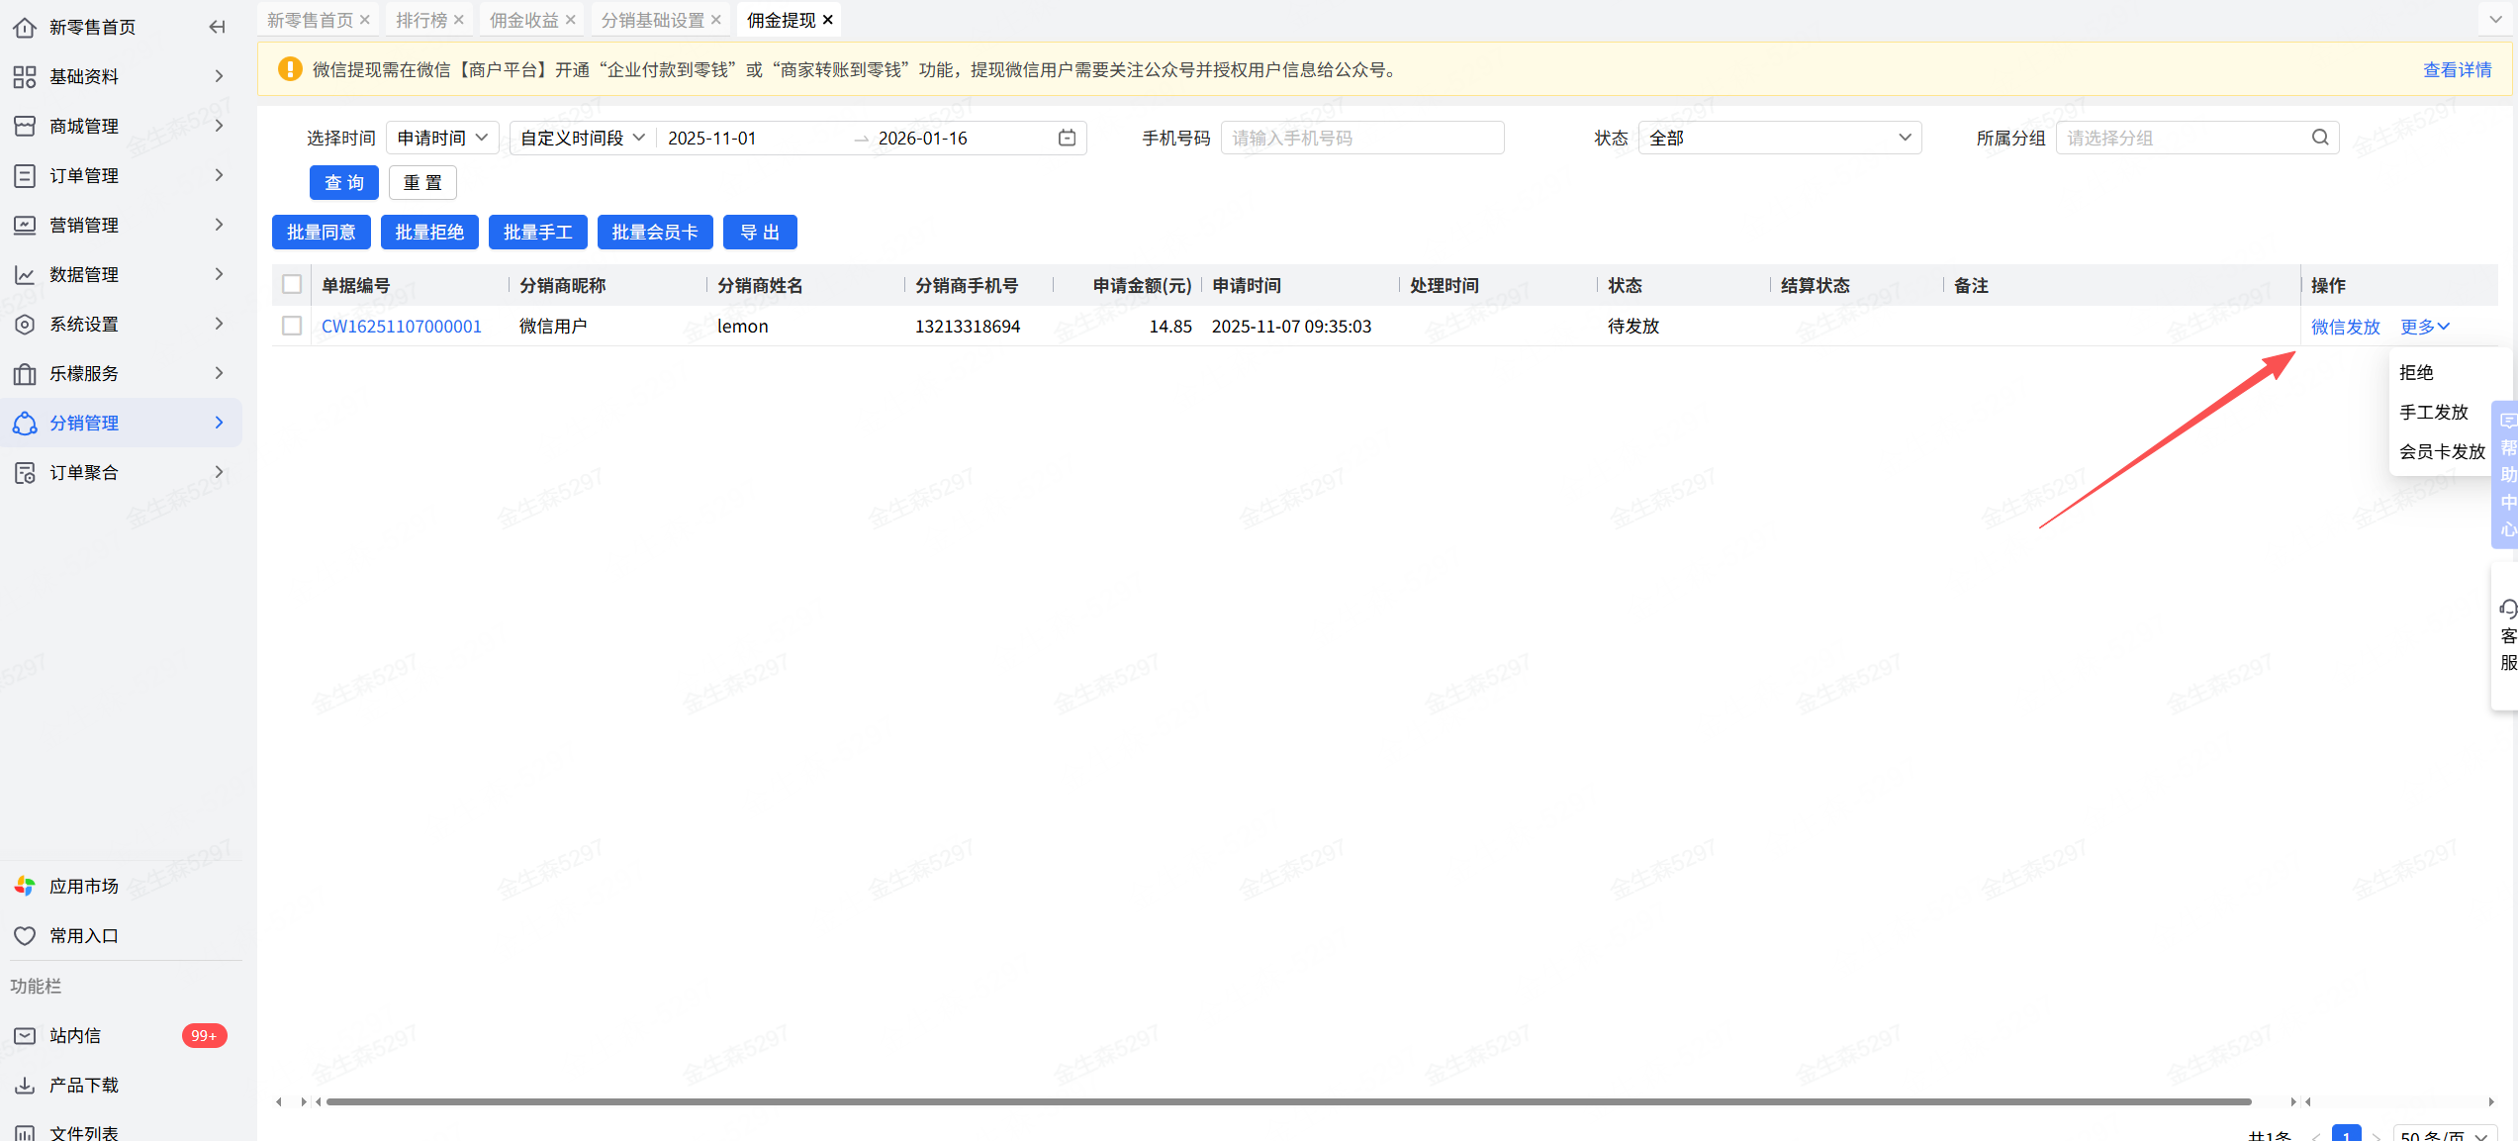Click the calendar icon in date range
This screenshot has height=1141, width=2518.
(x=1067, y=138)
